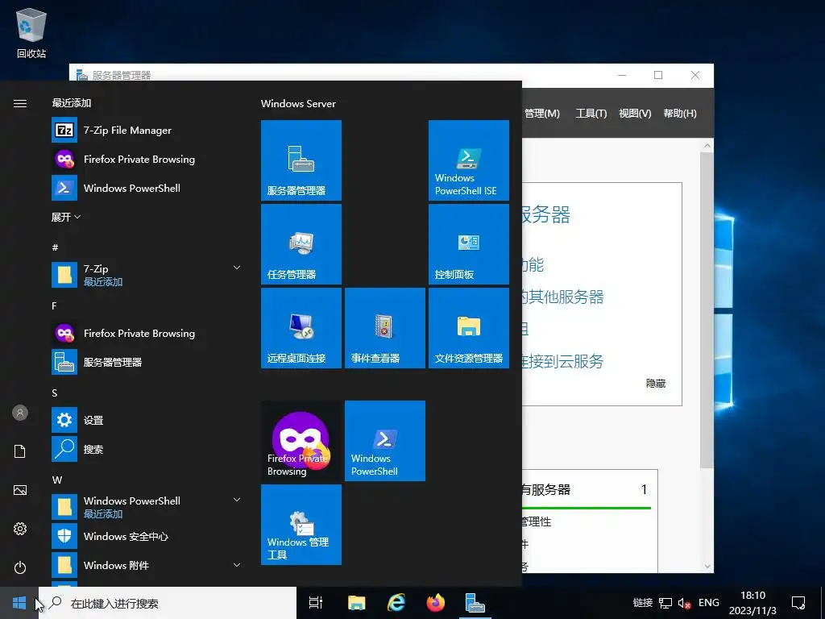Screen dimensions: 825x619
Task: Open 工具(T) menu in Server Manager
Action: tap(591, 113)
